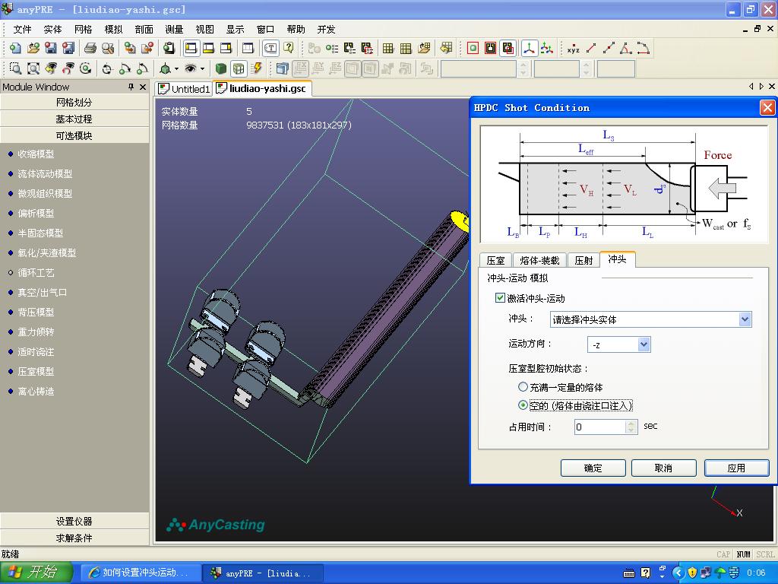Switch to the 如何设置冲头运动 taskbar window
Image resolution: width=778 pixels, height=584 pixels.
point(139,573)
